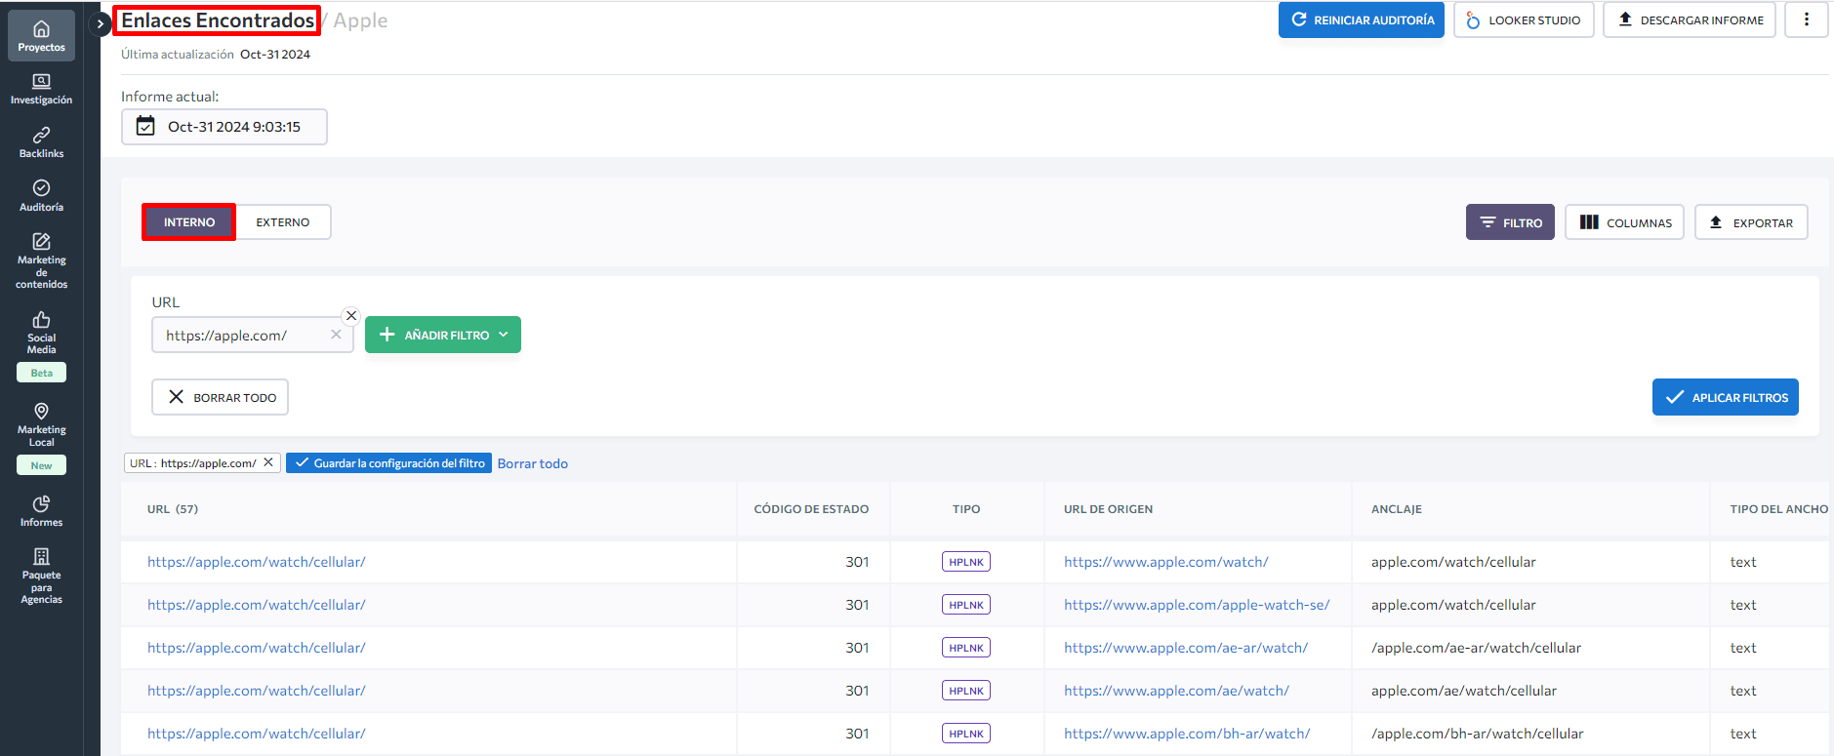
Task: Remove the URL: https://apple.com/ filter chip
Action: [268, 462]
